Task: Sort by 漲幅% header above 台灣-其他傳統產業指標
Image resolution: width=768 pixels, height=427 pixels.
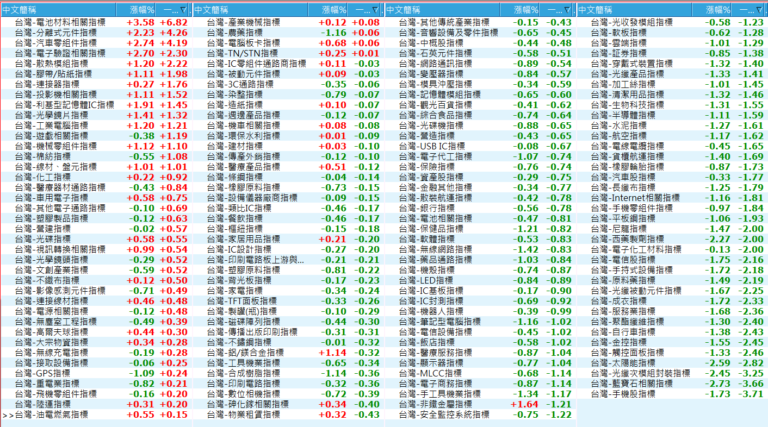Action: pos(526,10)
